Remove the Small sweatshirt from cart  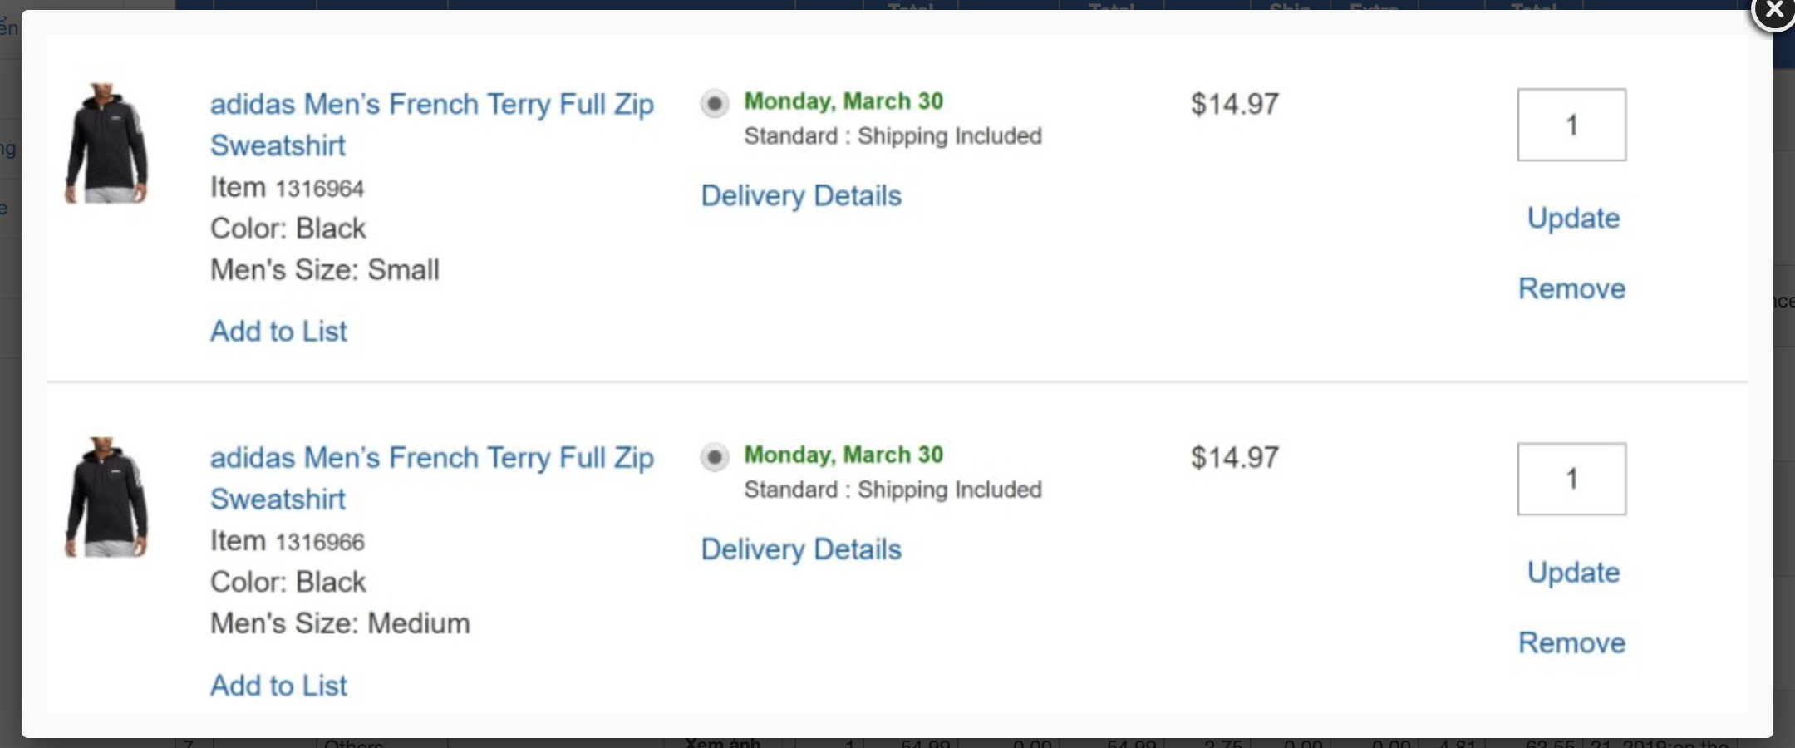point(1571,288)
